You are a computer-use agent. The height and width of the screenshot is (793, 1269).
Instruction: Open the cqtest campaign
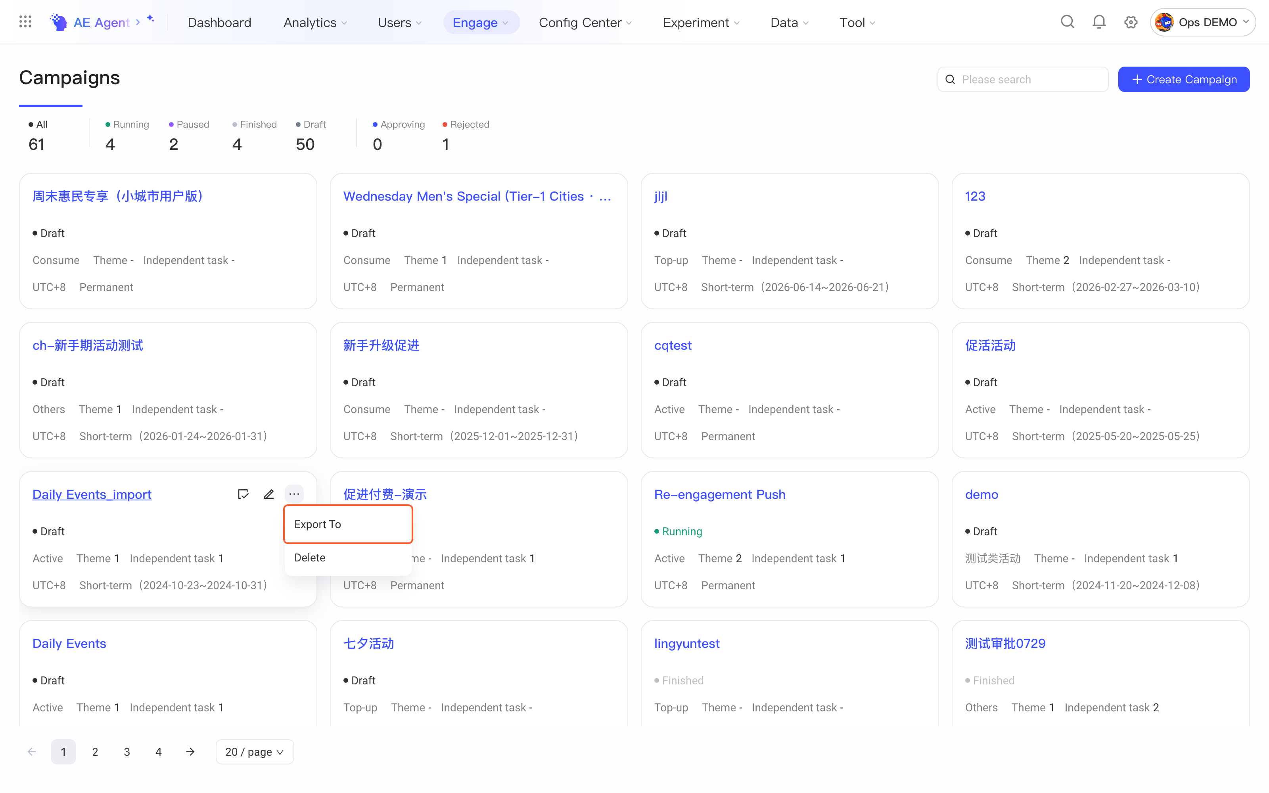click(x=673, y=345)
